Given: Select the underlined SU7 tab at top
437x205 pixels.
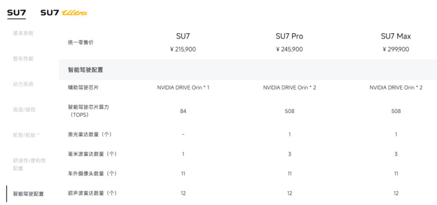Looking at the screenshot, I should pos(16,13).
